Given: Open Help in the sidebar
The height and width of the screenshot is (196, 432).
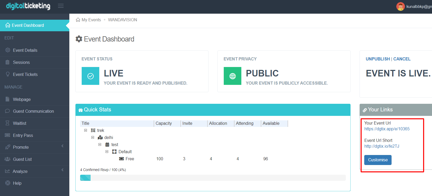Looking at the screenshot, I should pos(35,183).
